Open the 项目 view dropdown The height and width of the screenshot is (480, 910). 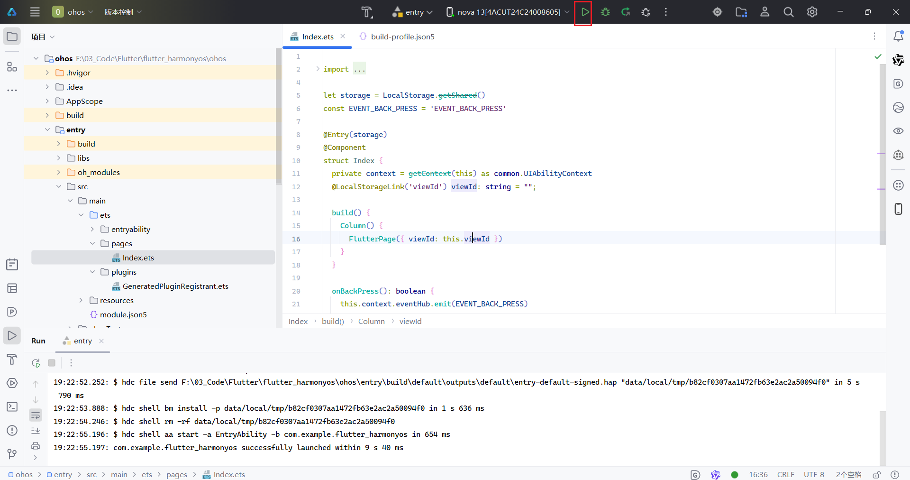coord(43,37)
